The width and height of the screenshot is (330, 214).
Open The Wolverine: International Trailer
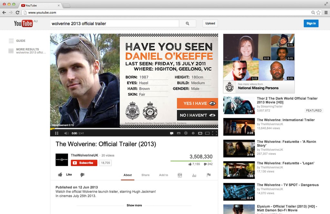click(286, 120)
